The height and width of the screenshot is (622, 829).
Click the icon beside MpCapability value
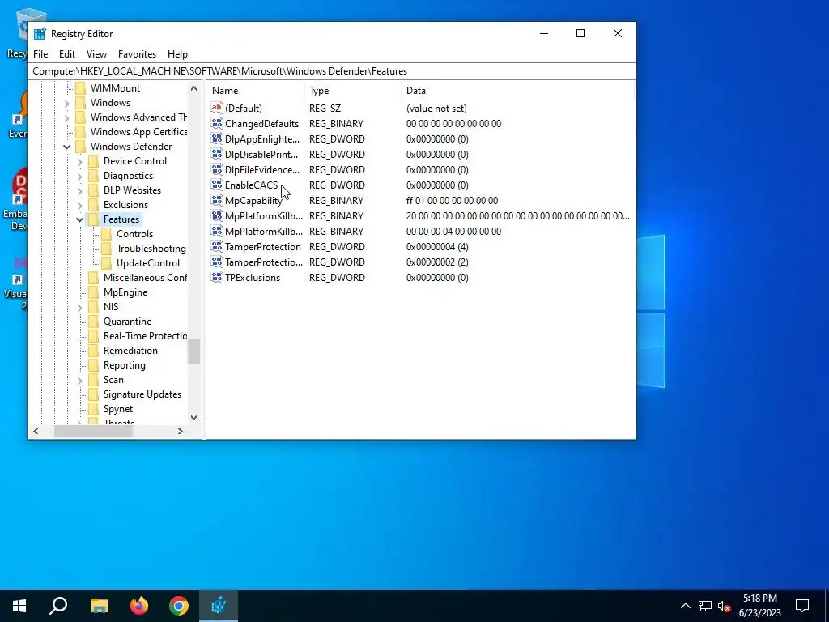coord(217,201)
